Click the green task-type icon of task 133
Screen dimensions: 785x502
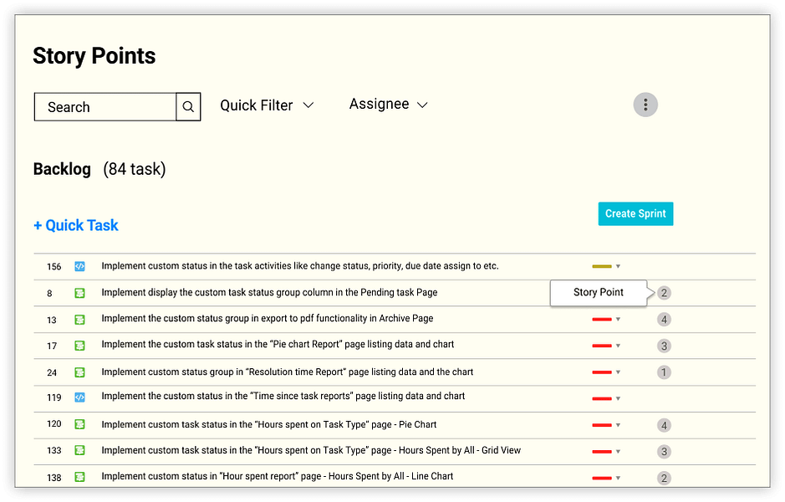[x=79, y=450]
